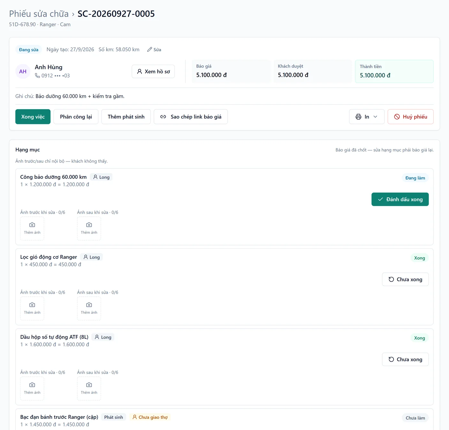Add after-repair photo for Công bảo dưỡng item
449x430 pixels.
point(89,228)
